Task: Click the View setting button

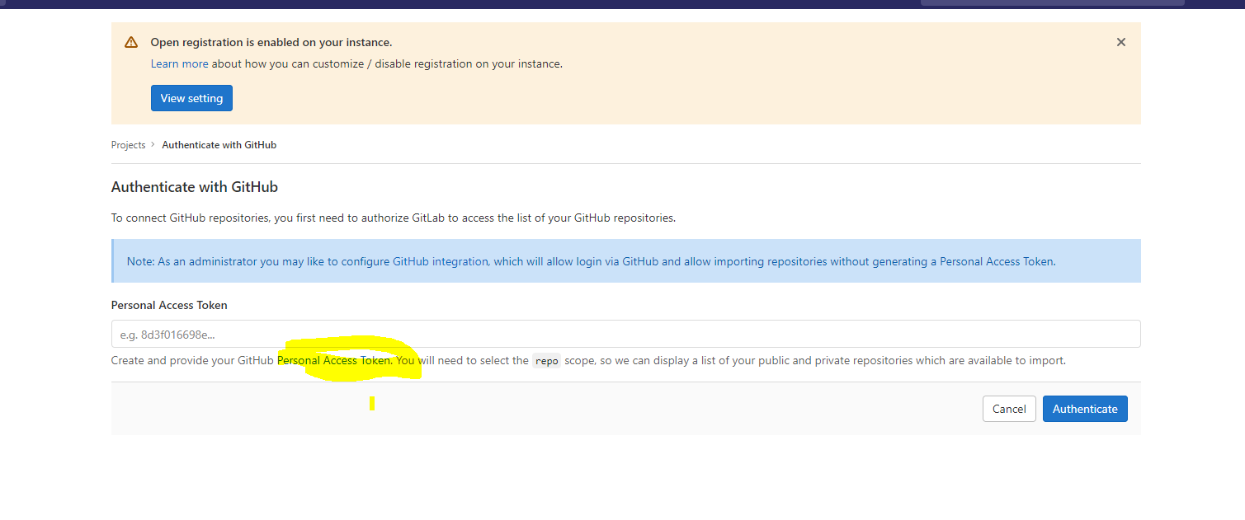Action: click(191, 98)
